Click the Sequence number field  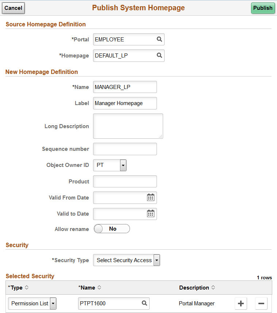(125, 149)
